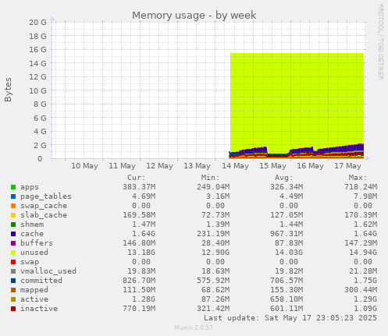
Task: Click the 'Memory usage - by week' title
Action: coord(194,16)
